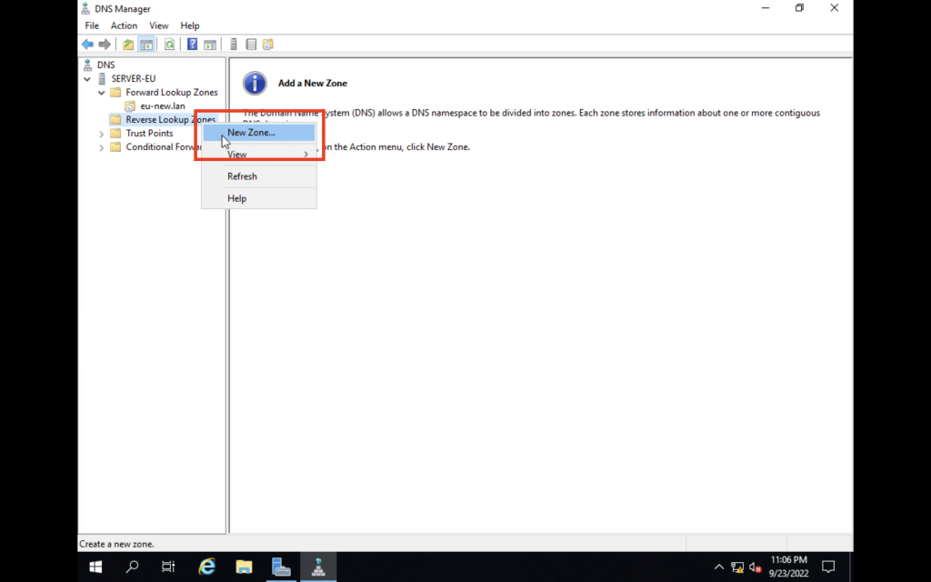931x582 pixels.
Task: Click the SERVER-EU server icon
Action: coord(102,78)
